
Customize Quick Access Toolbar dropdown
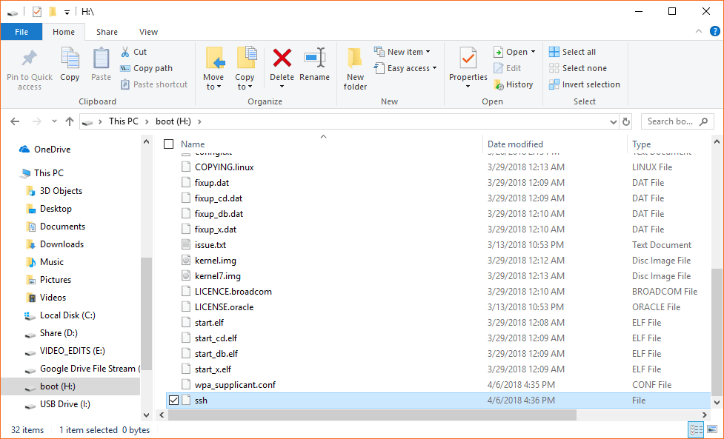click(x=67, y=12)
